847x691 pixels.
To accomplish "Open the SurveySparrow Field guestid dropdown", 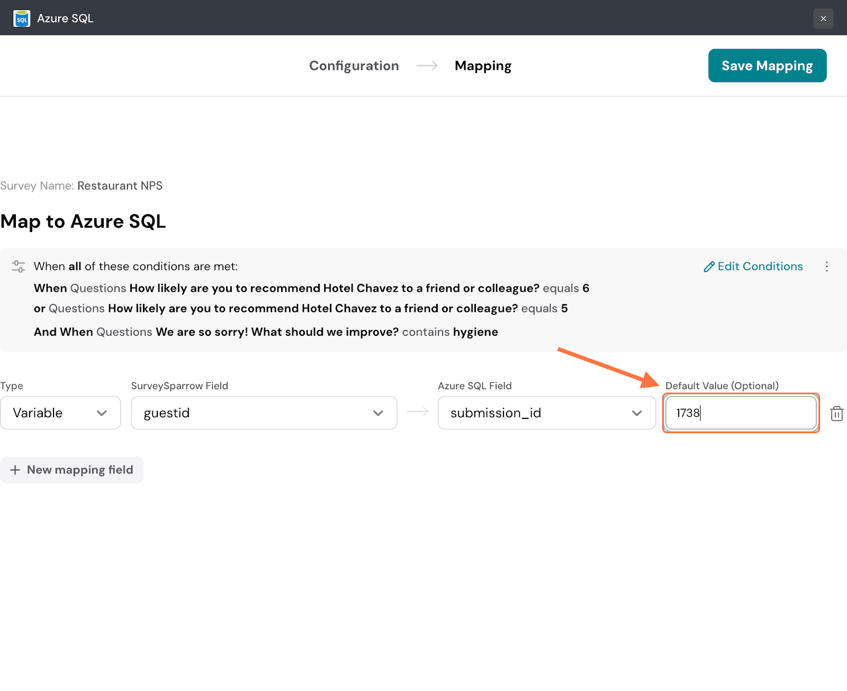I will pyautogui.click(x=264, y=413).
